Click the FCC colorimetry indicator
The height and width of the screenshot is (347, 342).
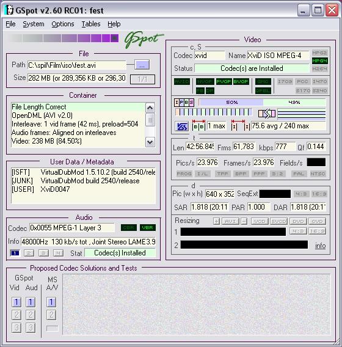click(x=302, y=81)
